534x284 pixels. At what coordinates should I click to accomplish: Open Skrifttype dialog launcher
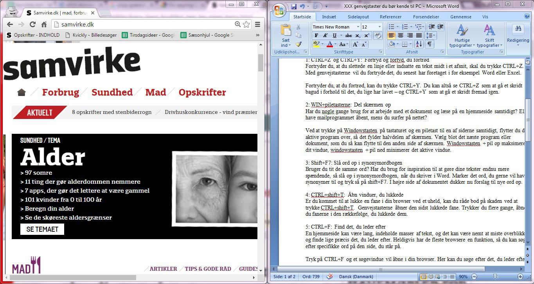pyautogui.click(x=380, y=52)
